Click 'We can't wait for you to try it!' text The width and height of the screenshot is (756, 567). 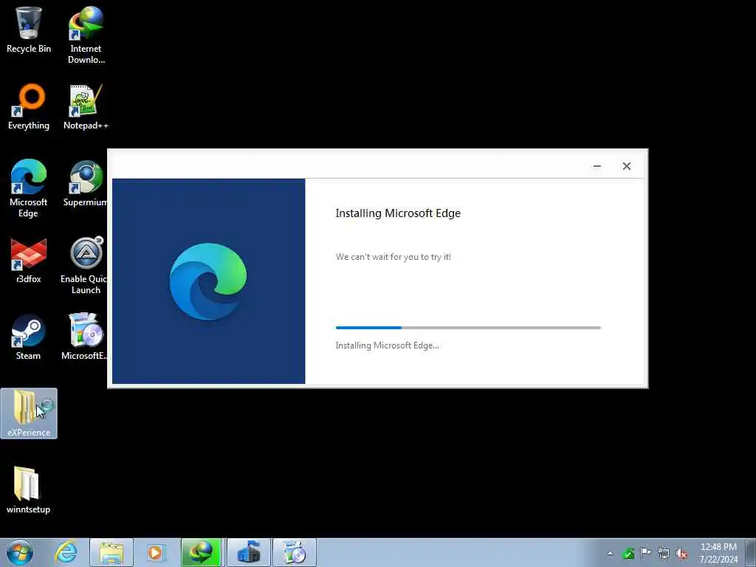pos(394,257)
